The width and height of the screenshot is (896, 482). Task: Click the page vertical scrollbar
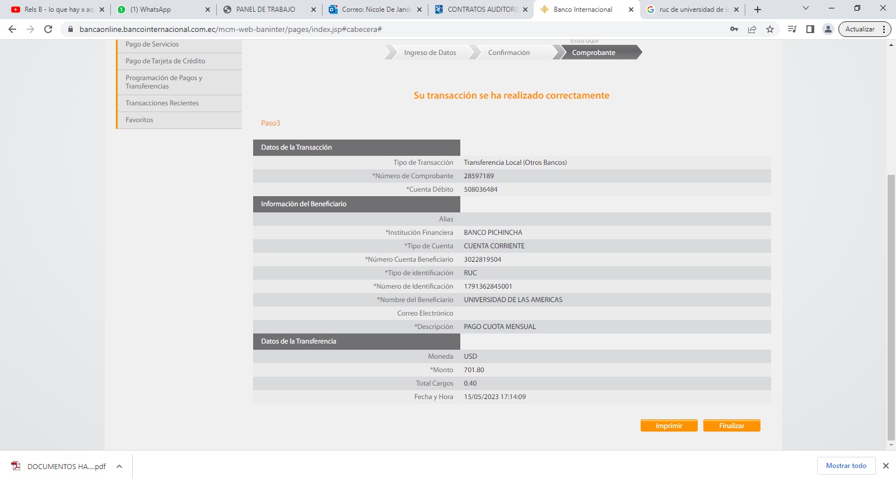click(x=891, y=307)
